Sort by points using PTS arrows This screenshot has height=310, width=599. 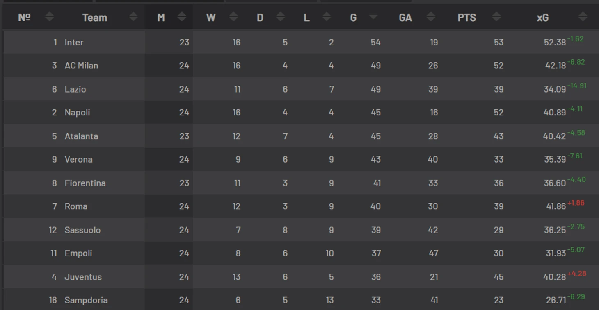click(496, 17)
